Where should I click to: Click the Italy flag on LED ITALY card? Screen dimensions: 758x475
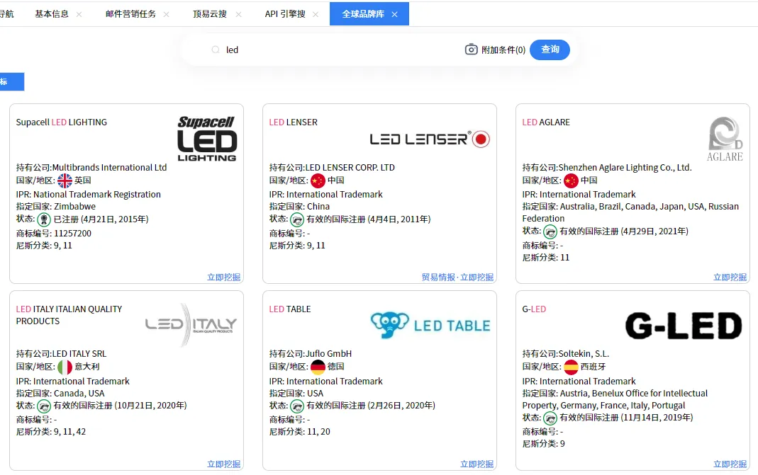coord(65,367)
